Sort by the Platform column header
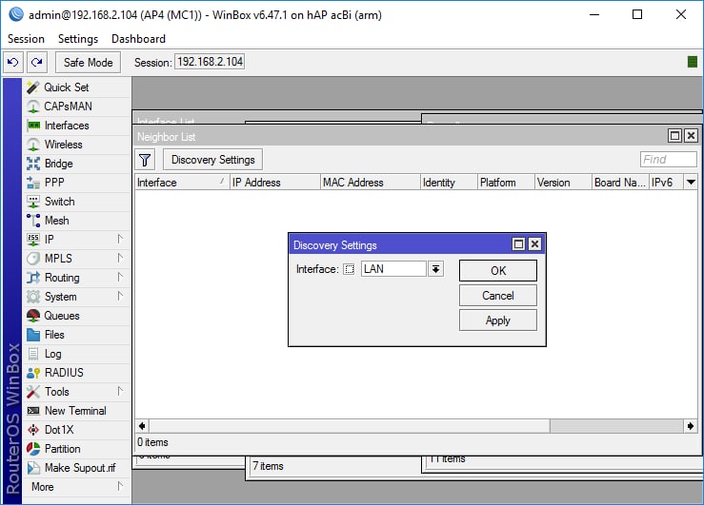704x505 pixels. (x=506, y=183)
